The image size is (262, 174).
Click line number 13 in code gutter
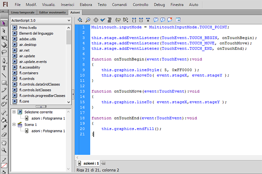82,91
